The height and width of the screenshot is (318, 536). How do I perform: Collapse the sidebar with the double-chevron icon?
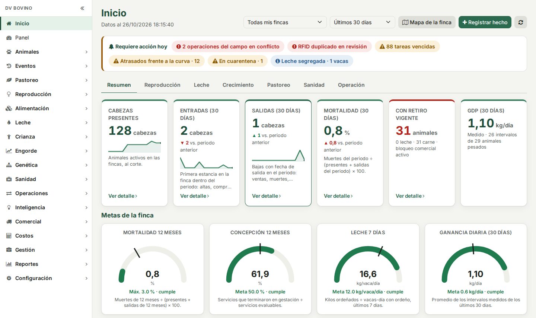[82, 8]
